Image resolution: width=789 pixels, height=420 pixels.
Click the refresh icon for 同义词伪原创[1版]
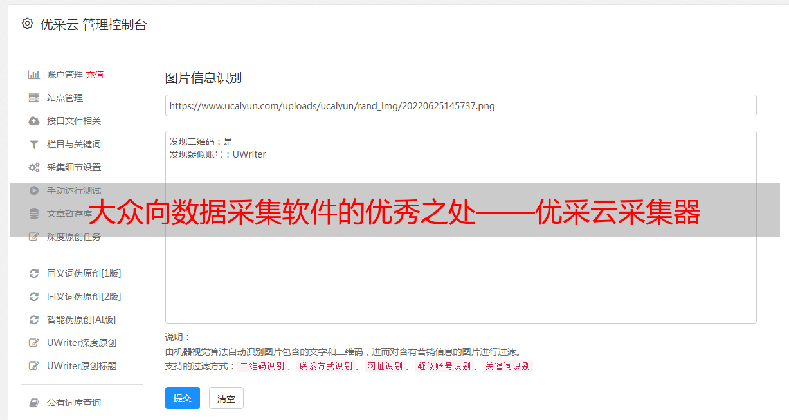click(x=34, y=273)
